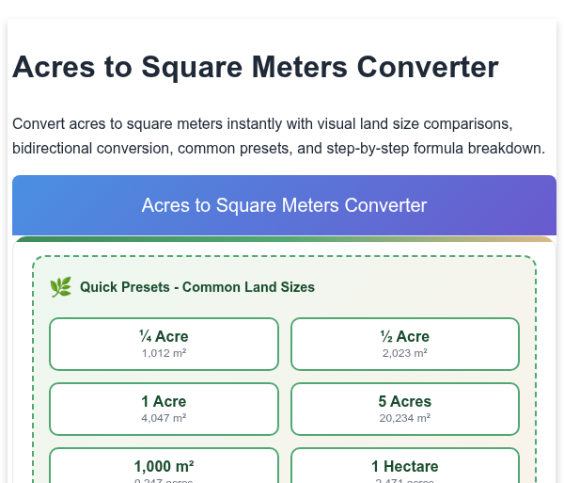Pick the 1 Acre preset button

coord(164,409)
